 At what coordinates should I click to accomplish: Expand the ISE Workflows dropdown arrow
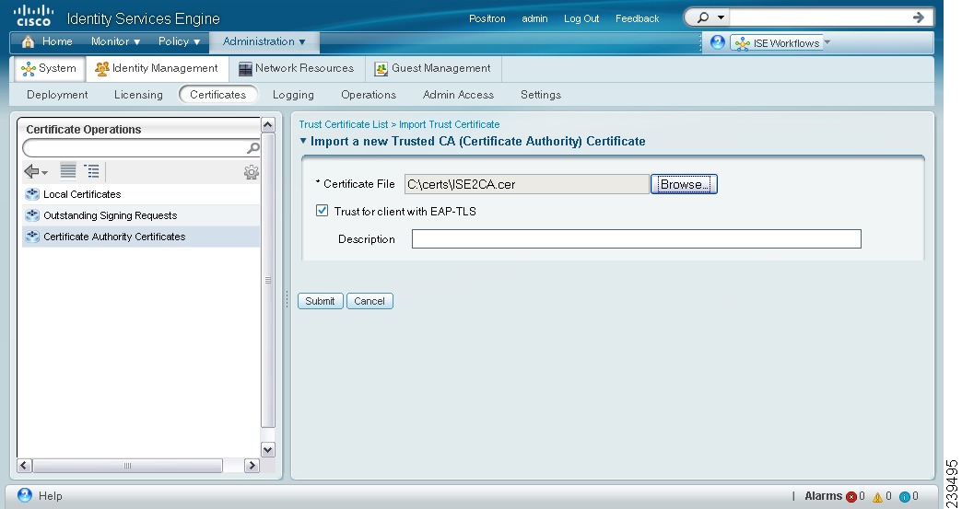(827, 42)
